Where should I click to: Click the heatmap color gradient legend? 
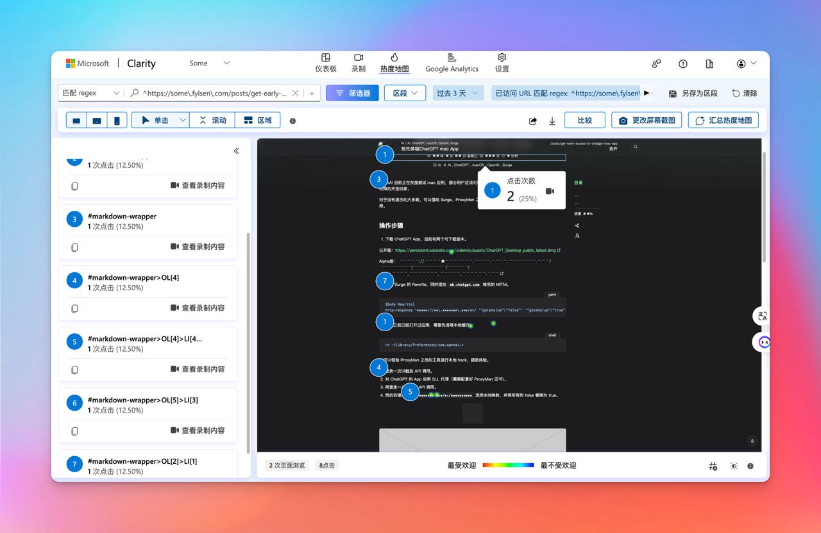tap(508, 466)
